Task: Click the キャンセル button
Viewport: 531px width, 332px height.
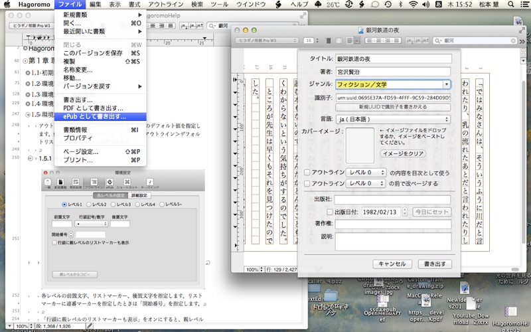Action: (392, 264)
